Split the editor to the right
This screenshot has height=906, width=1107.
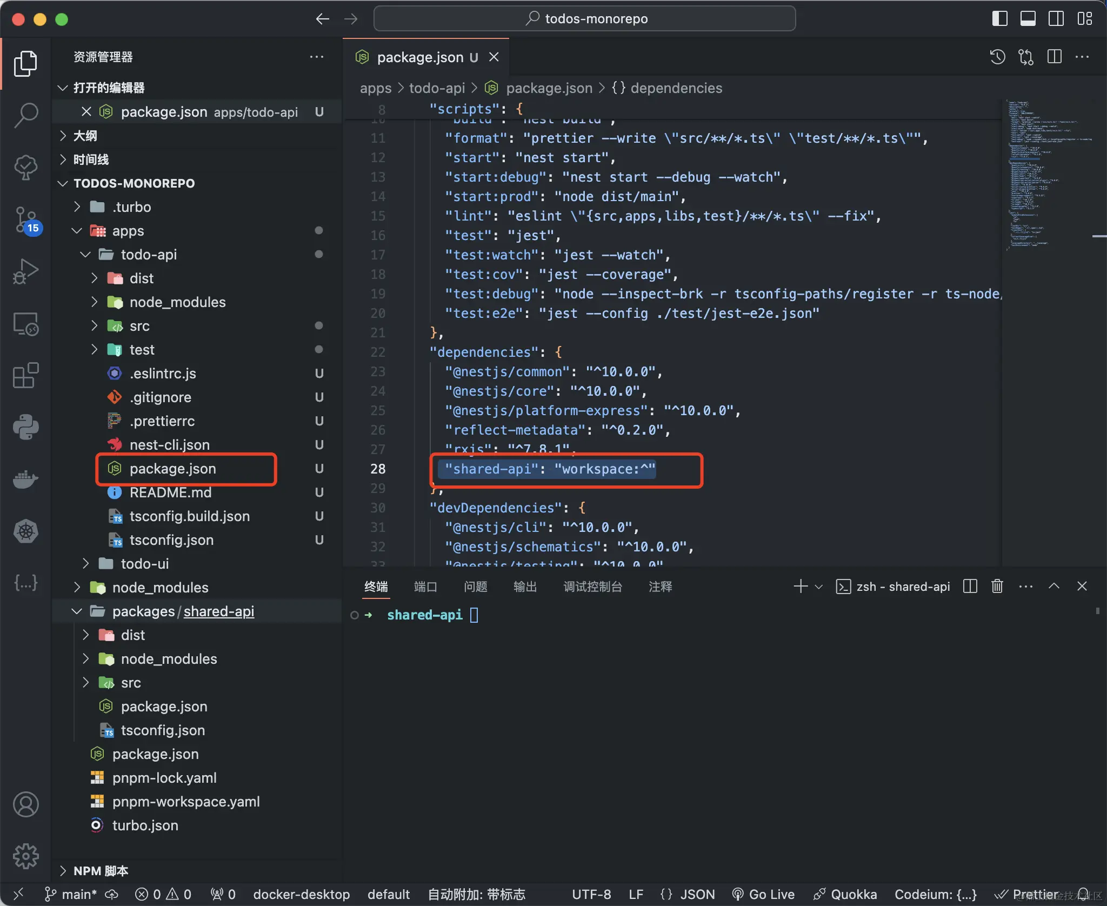pos(1054,57)
